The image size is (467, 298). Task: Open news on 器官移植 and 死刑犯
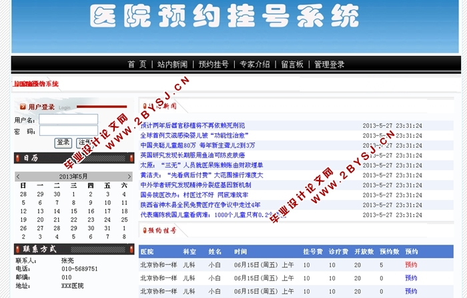click(193, 125)
